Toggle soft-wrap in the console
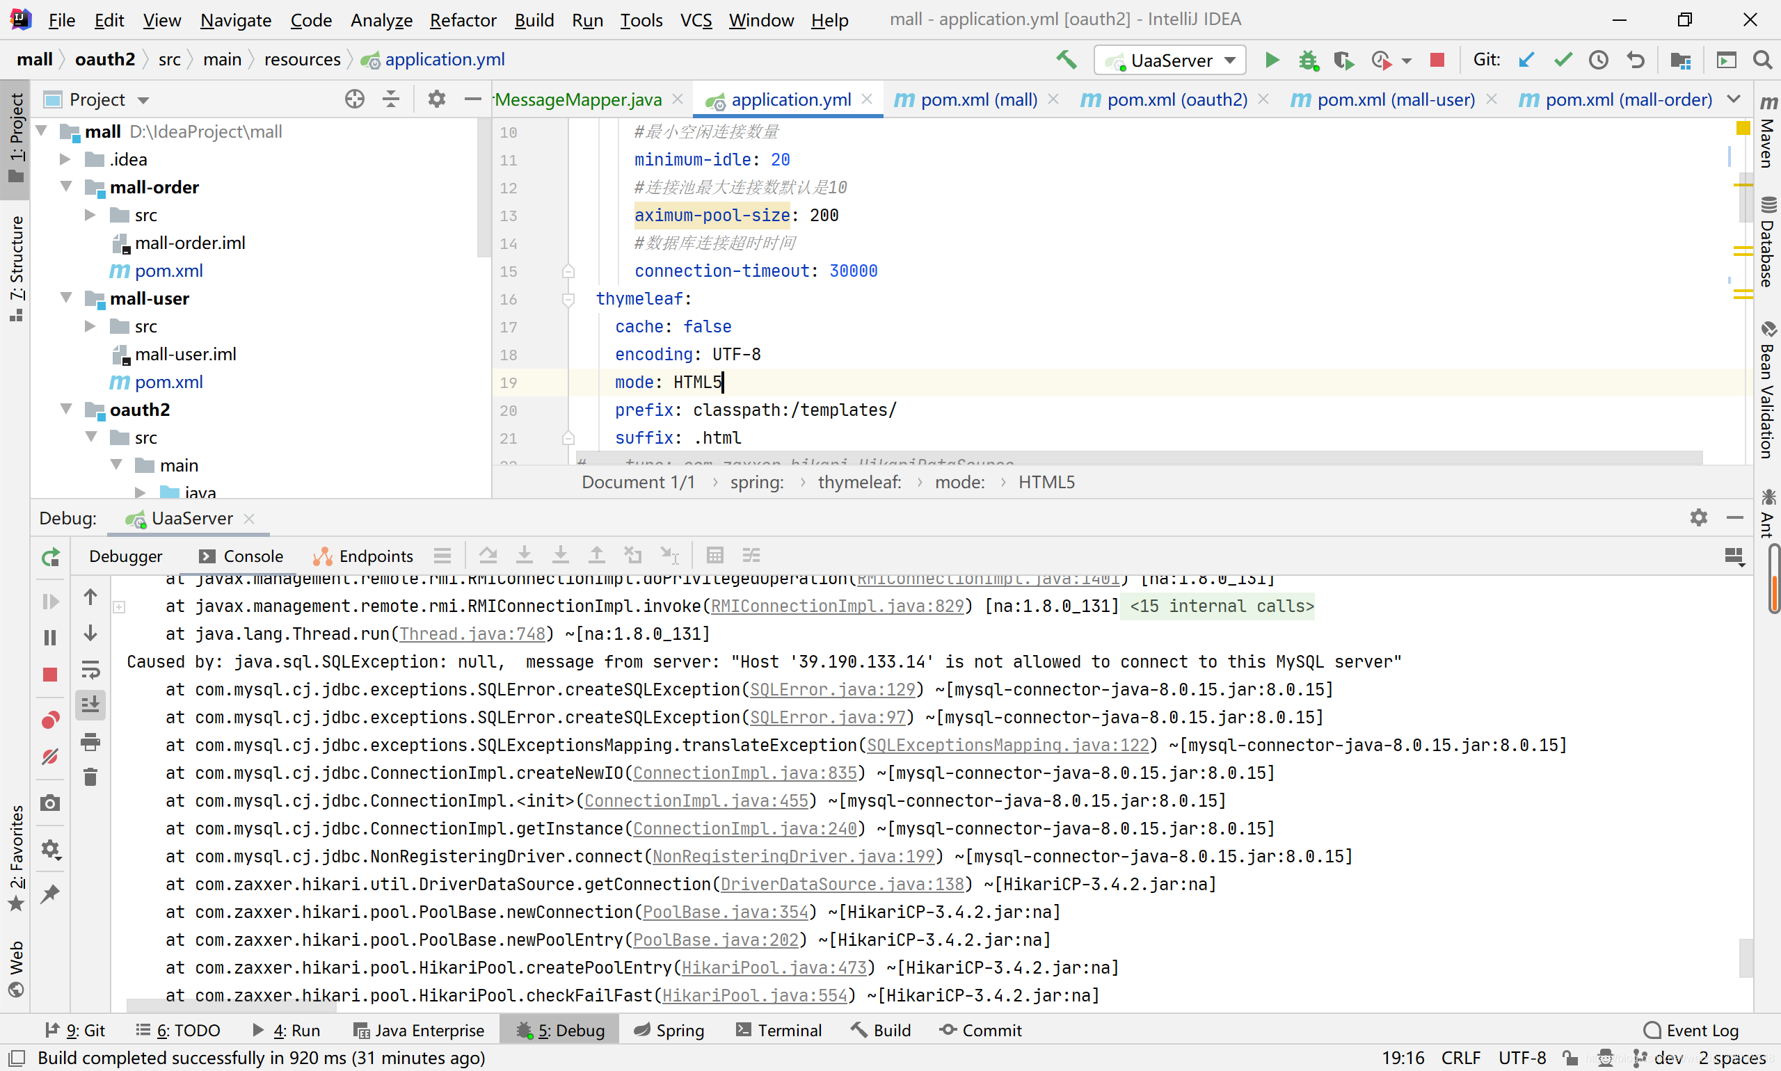1781x1071 pixels. pyautogui.click(x=90, y=670)
